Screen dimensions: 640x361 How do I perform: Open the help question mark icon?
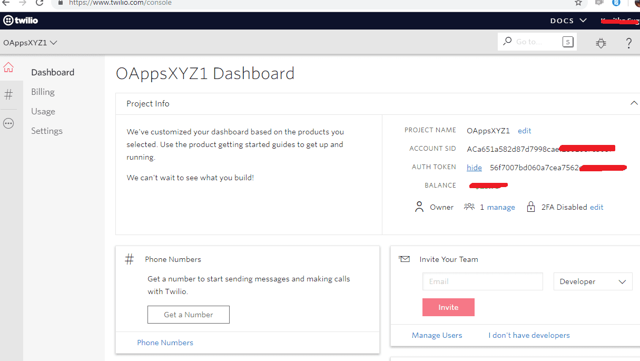[628, 43]
